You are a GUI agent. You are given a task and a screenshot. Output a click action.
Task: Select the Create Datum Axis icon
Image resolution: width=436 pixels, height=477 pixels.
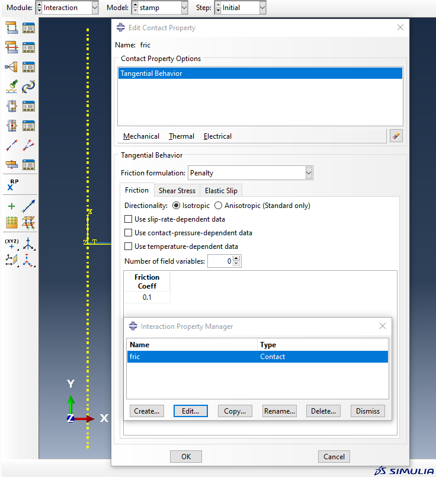pyautogui.click(x=28, y=244)
